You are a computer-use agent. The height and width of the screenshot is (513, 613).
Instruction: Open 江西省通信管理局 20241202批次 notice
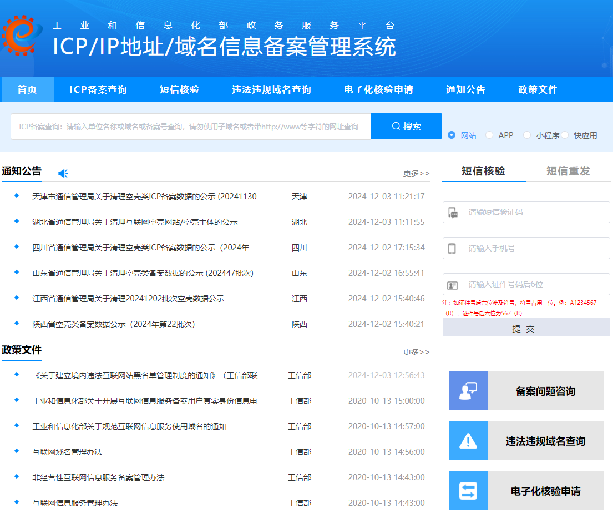tap(128, 299)
